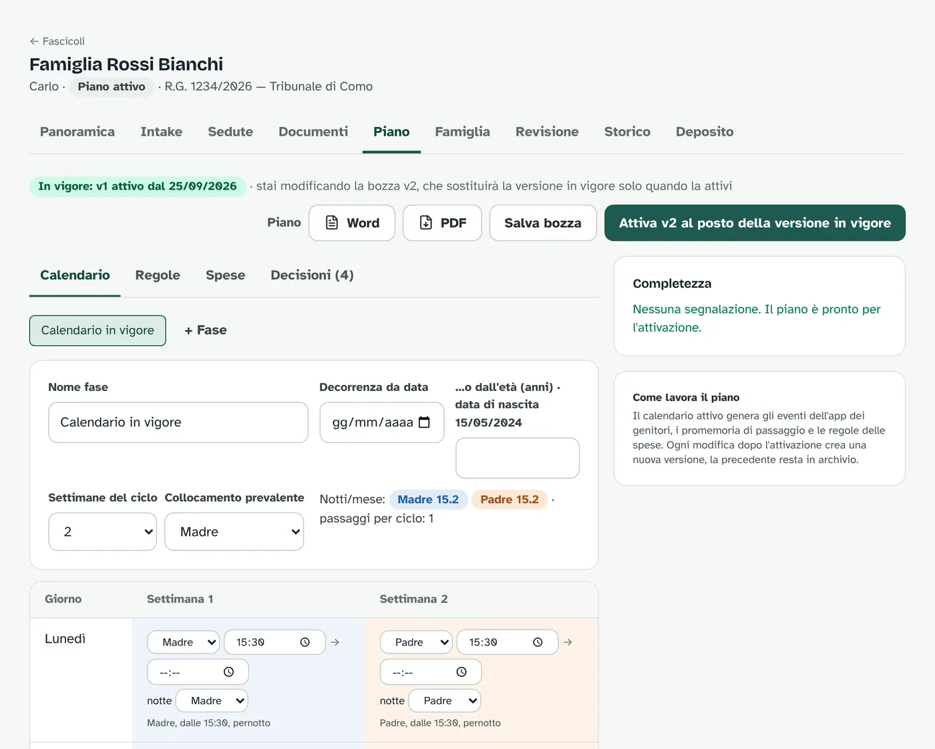The height and width of the screenshot is (749, 935).
Task: Export the plan as Word
Action: click(352, 222)
